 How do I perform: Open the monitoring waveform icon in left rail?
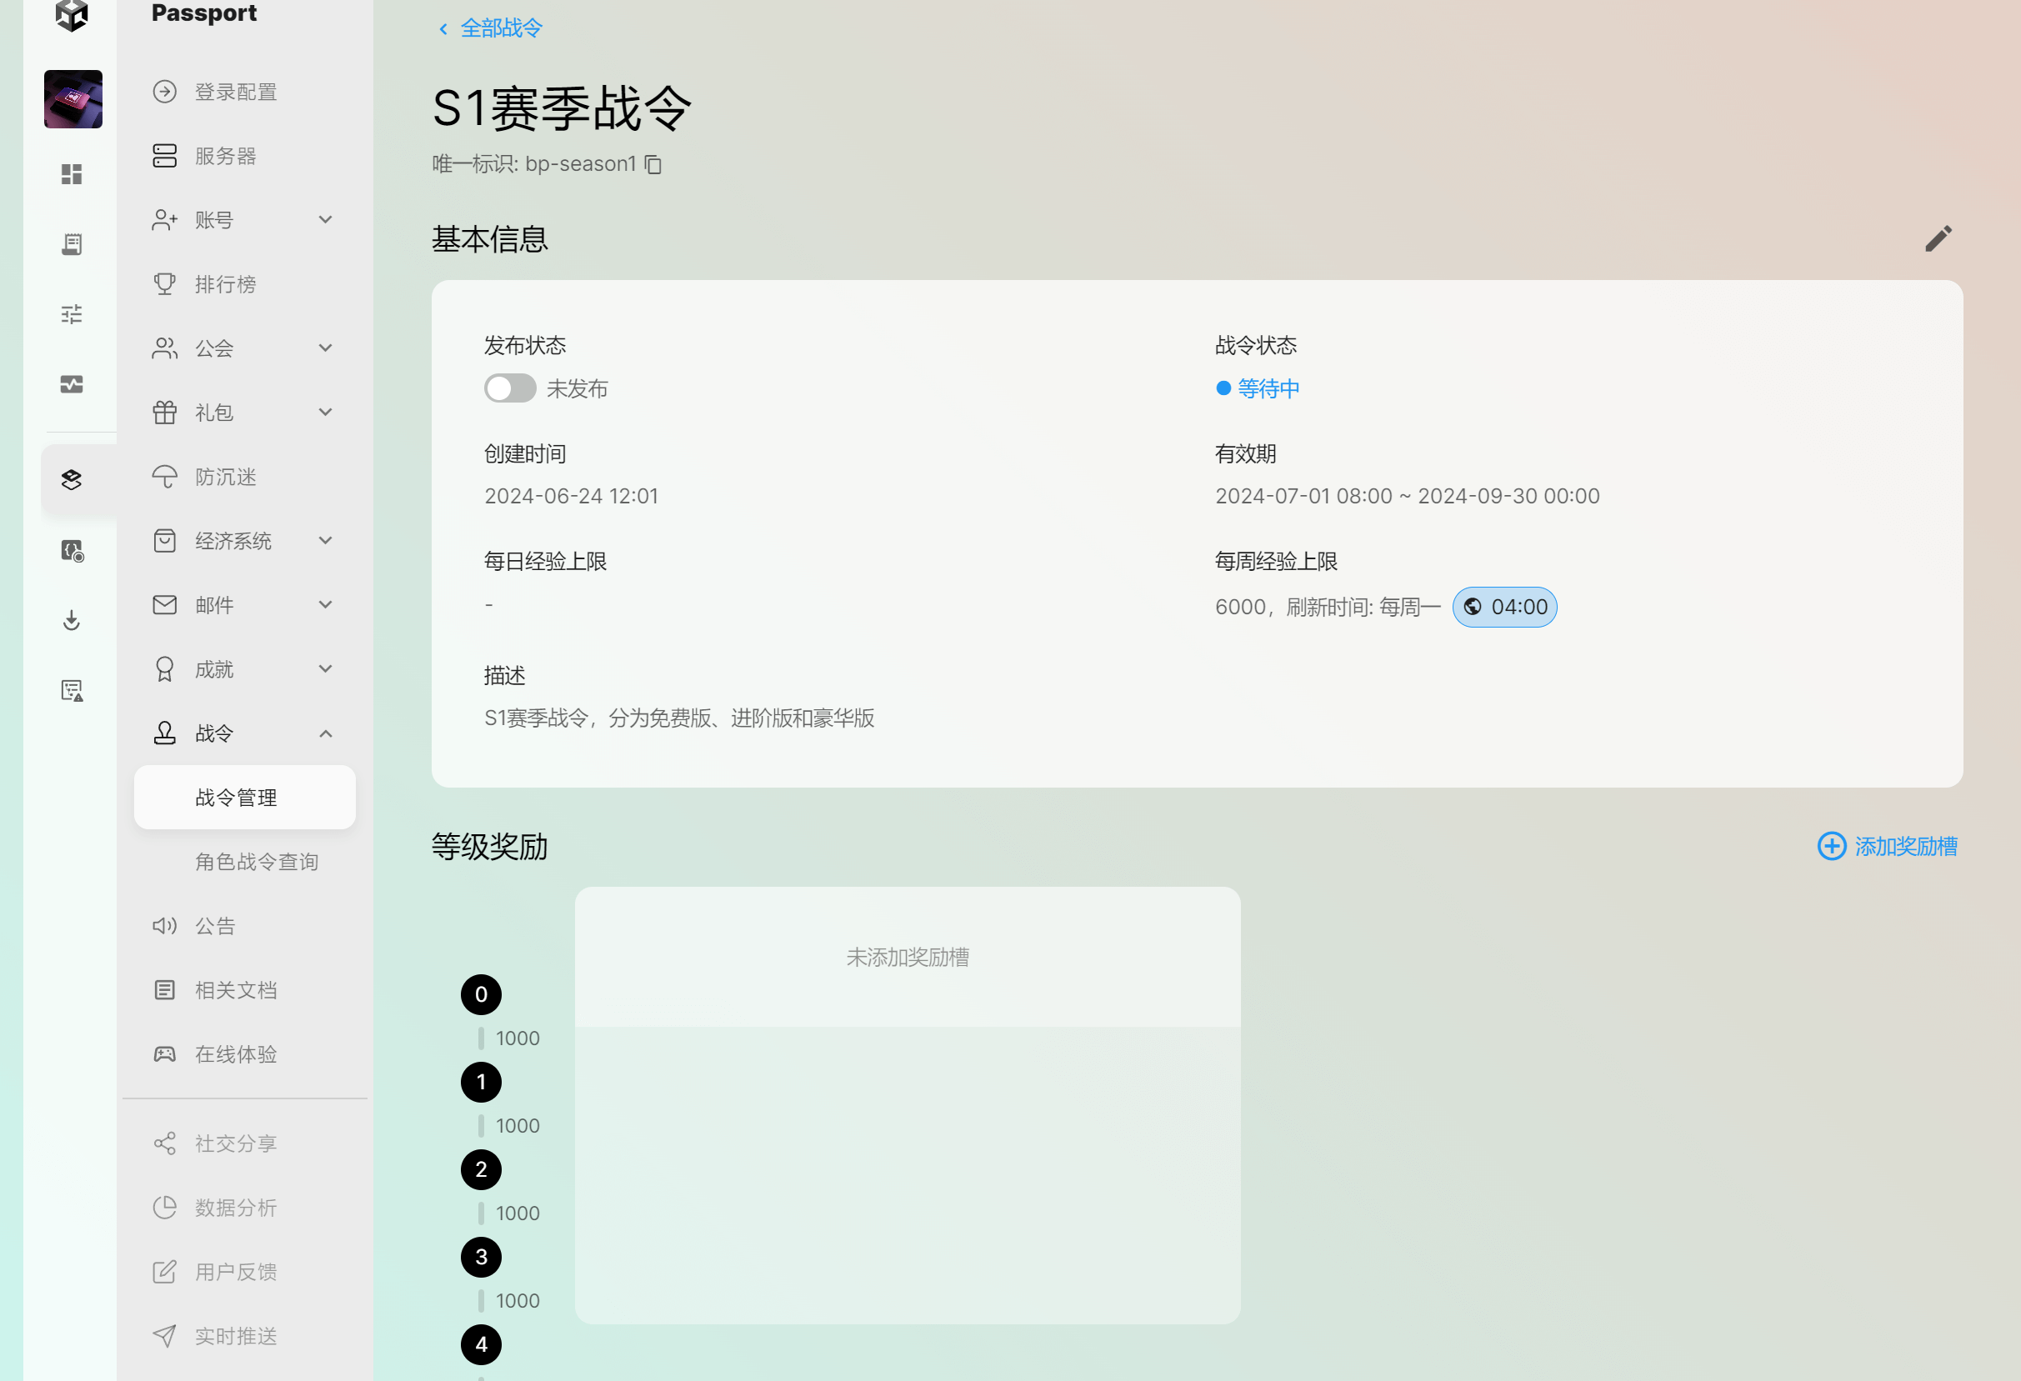tap(72, 384)
